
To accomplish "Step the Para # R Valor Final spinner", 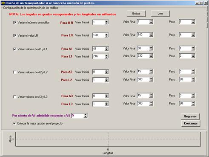I will 151,22.
